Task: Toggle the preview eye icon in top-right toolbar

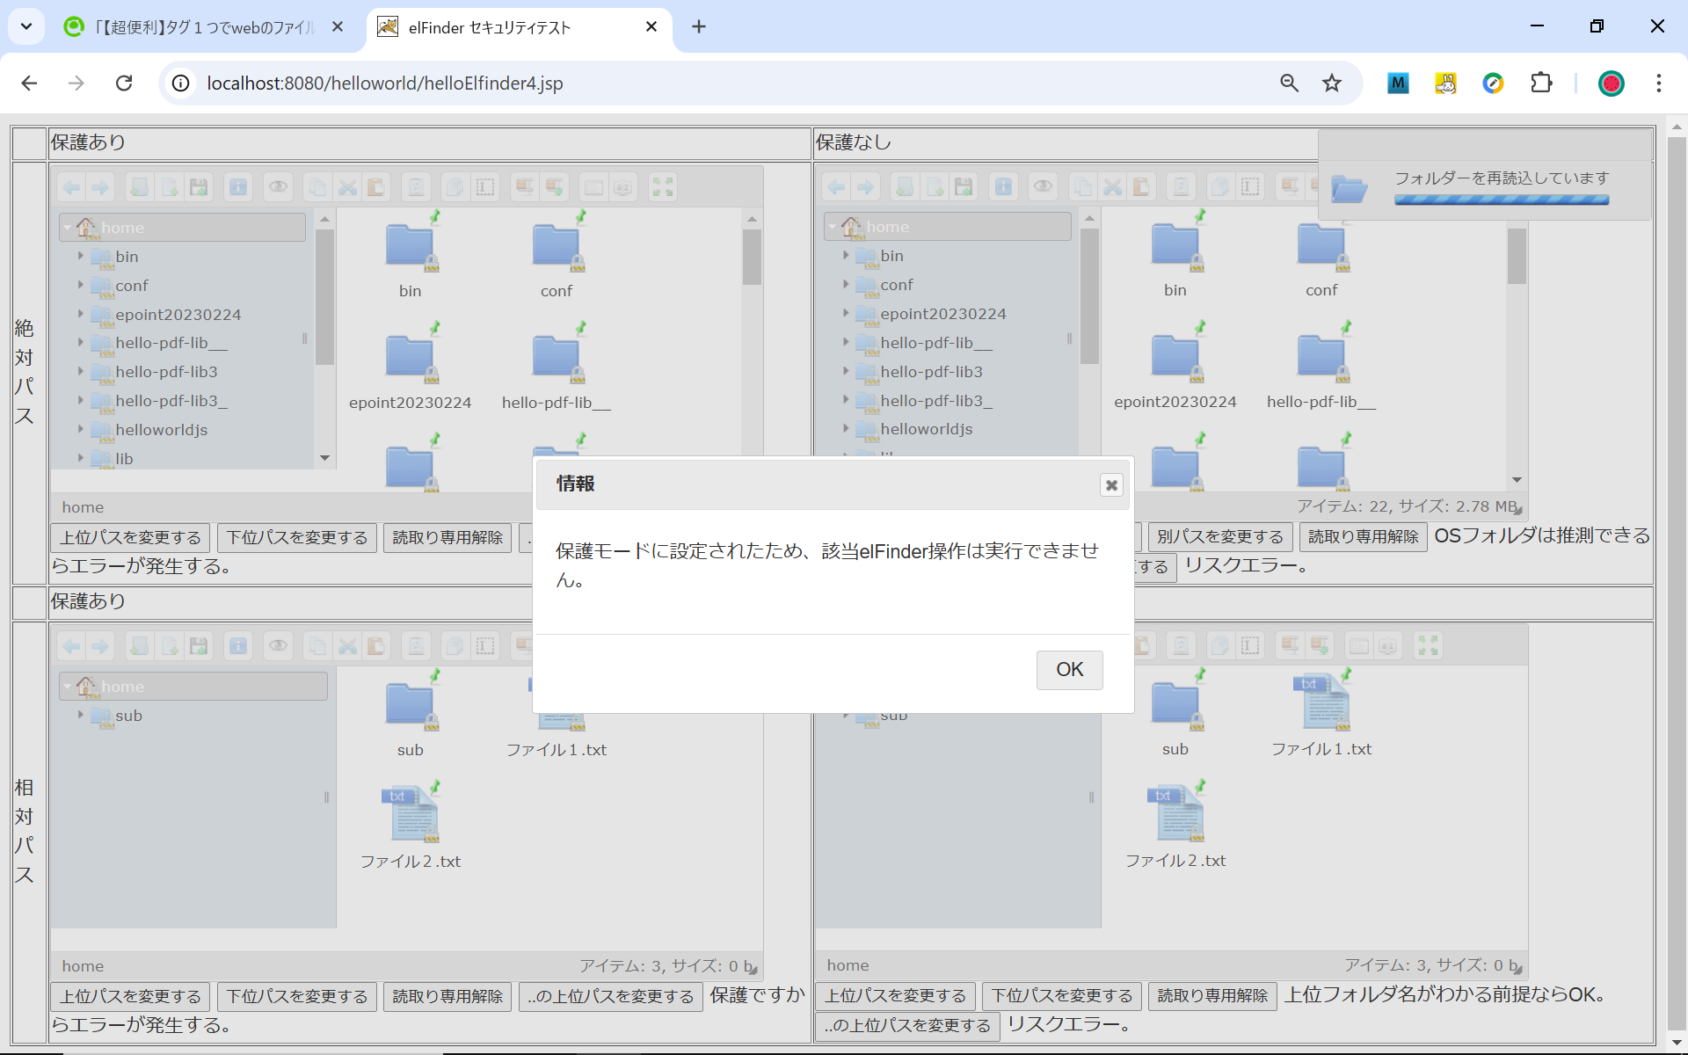Action: (1043, 187)
